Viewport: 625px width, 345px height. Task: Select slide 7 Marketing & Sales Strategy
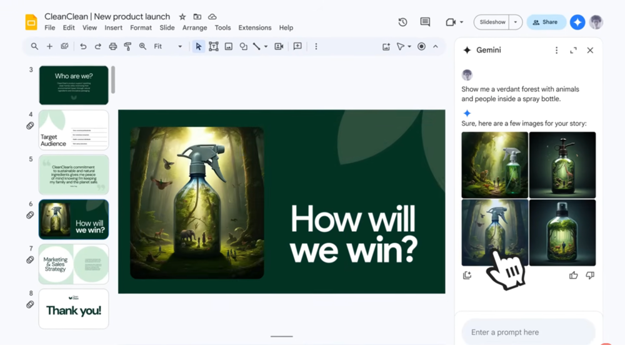point(74,264)
